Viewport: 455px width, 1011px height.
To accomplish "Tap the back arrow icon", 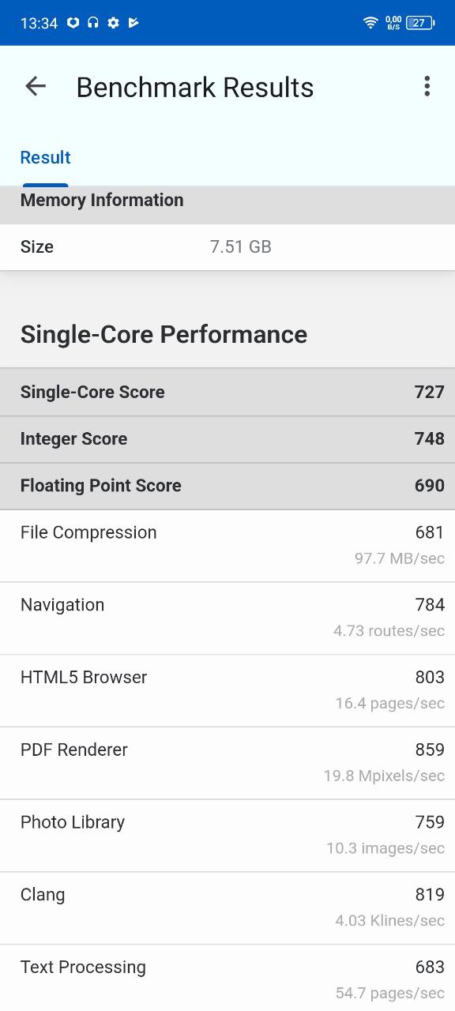I will click(36, 86).
